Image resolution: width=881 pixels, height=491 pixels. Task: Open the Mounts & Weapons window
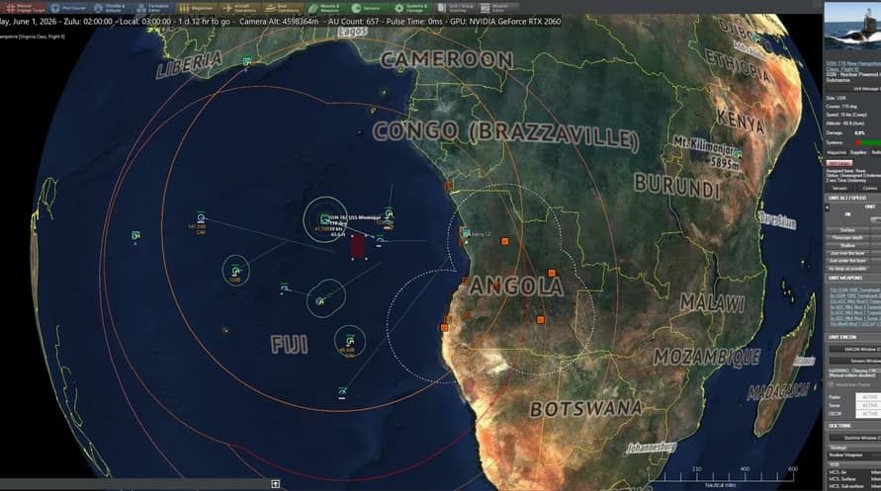326,8
